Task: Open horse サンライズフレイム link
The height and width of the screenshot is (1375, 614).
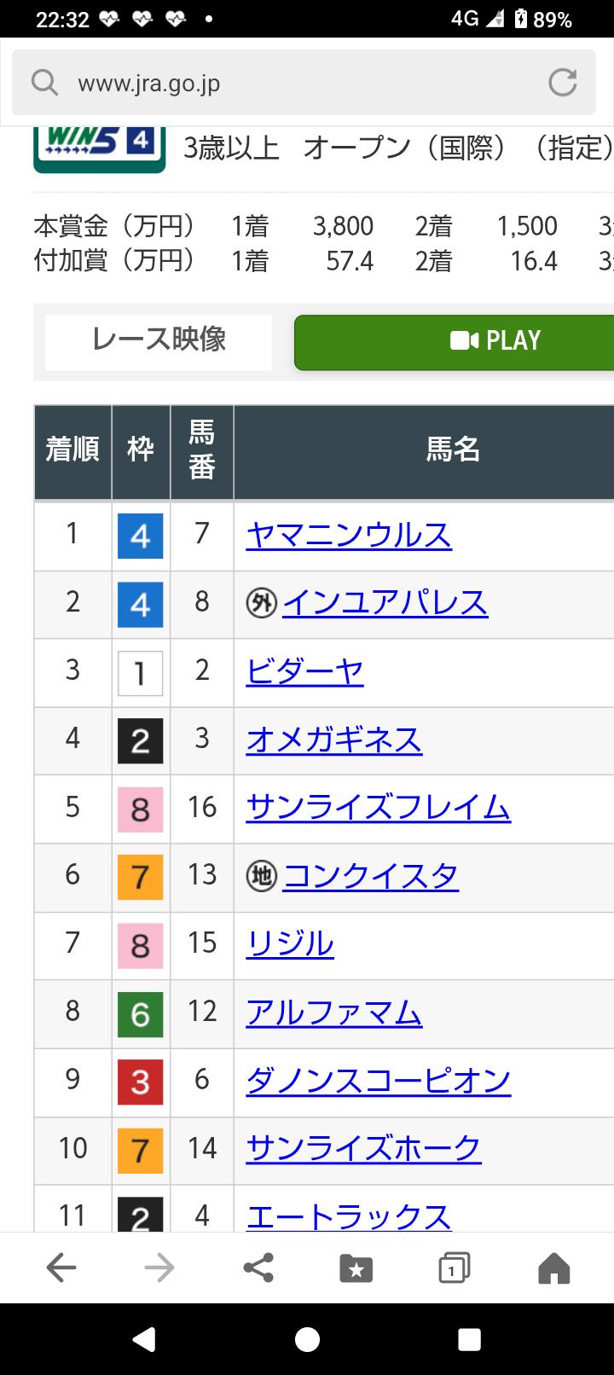Action: (x=378, y=807)
